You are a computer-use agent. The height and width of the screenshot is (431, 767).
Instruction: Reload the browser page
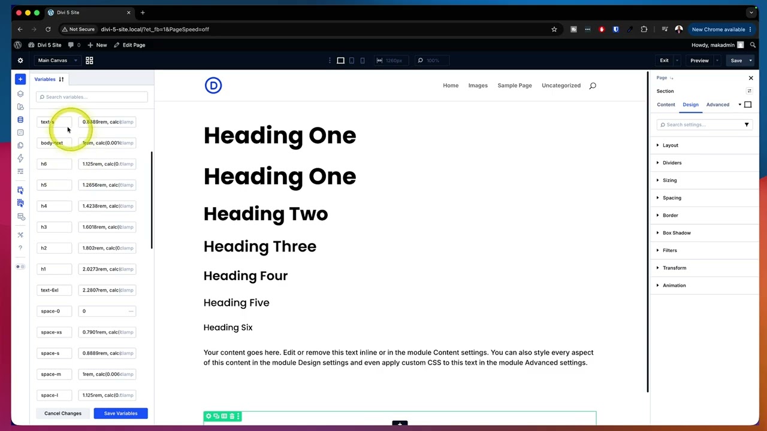click(48, 29)
